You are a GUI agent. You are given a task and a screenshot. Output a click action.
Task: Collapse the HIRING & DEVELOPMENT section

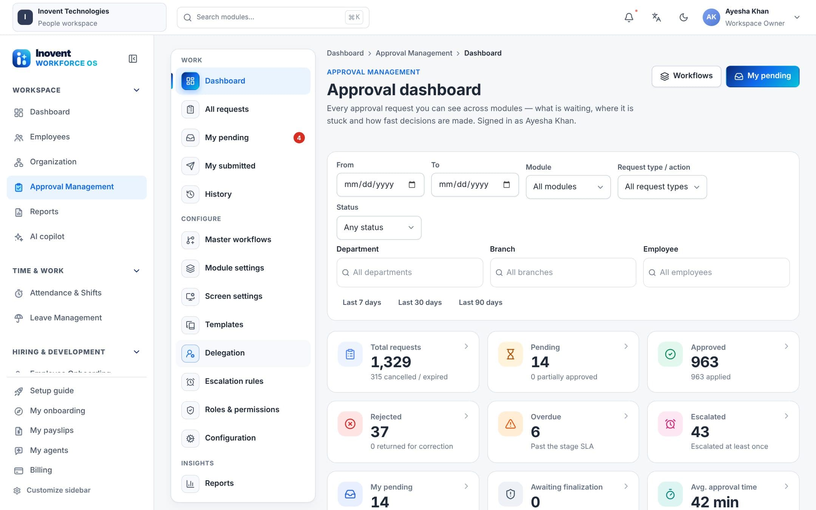tap(136, 352)
